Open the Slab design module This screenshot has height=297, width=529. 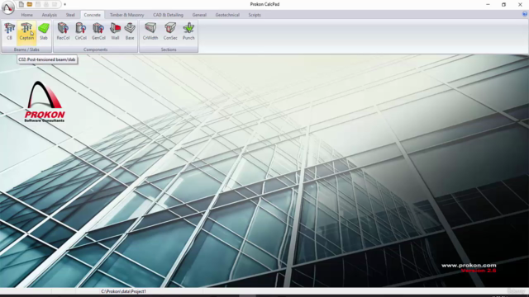(x=44, y=31)
